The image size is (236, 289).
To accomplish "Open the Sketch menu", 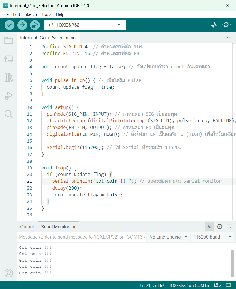I will pos(31,14).
